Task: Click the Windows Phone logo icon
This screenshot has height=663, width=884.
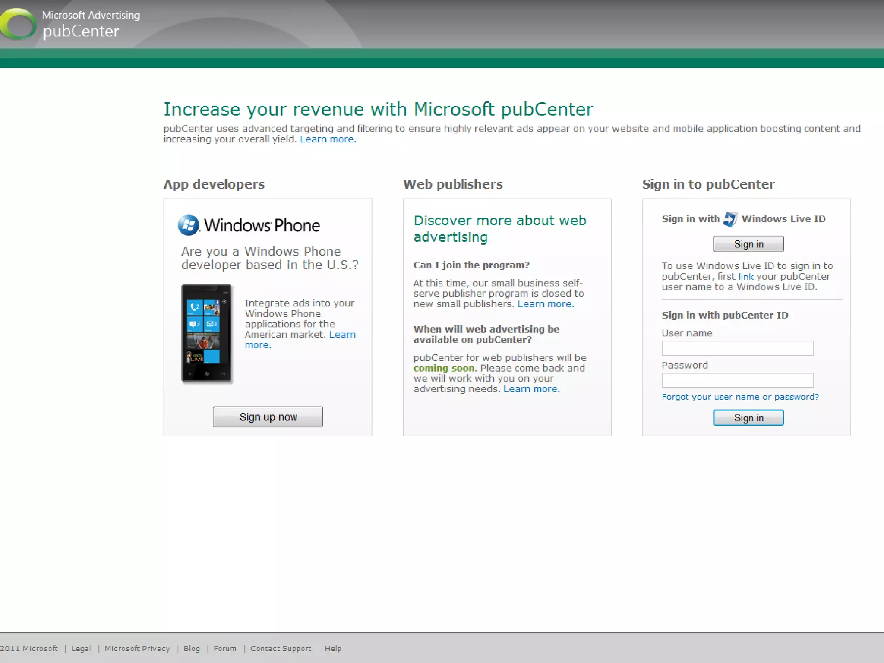Action: pyautogui.click(x=189, y=225)
